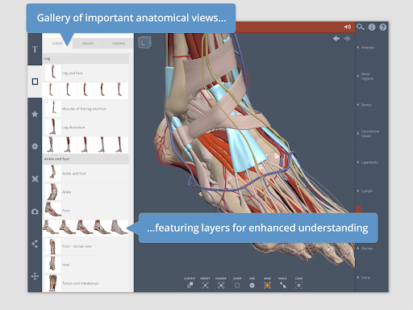Open the 'Leg dissection' scene

86,127
